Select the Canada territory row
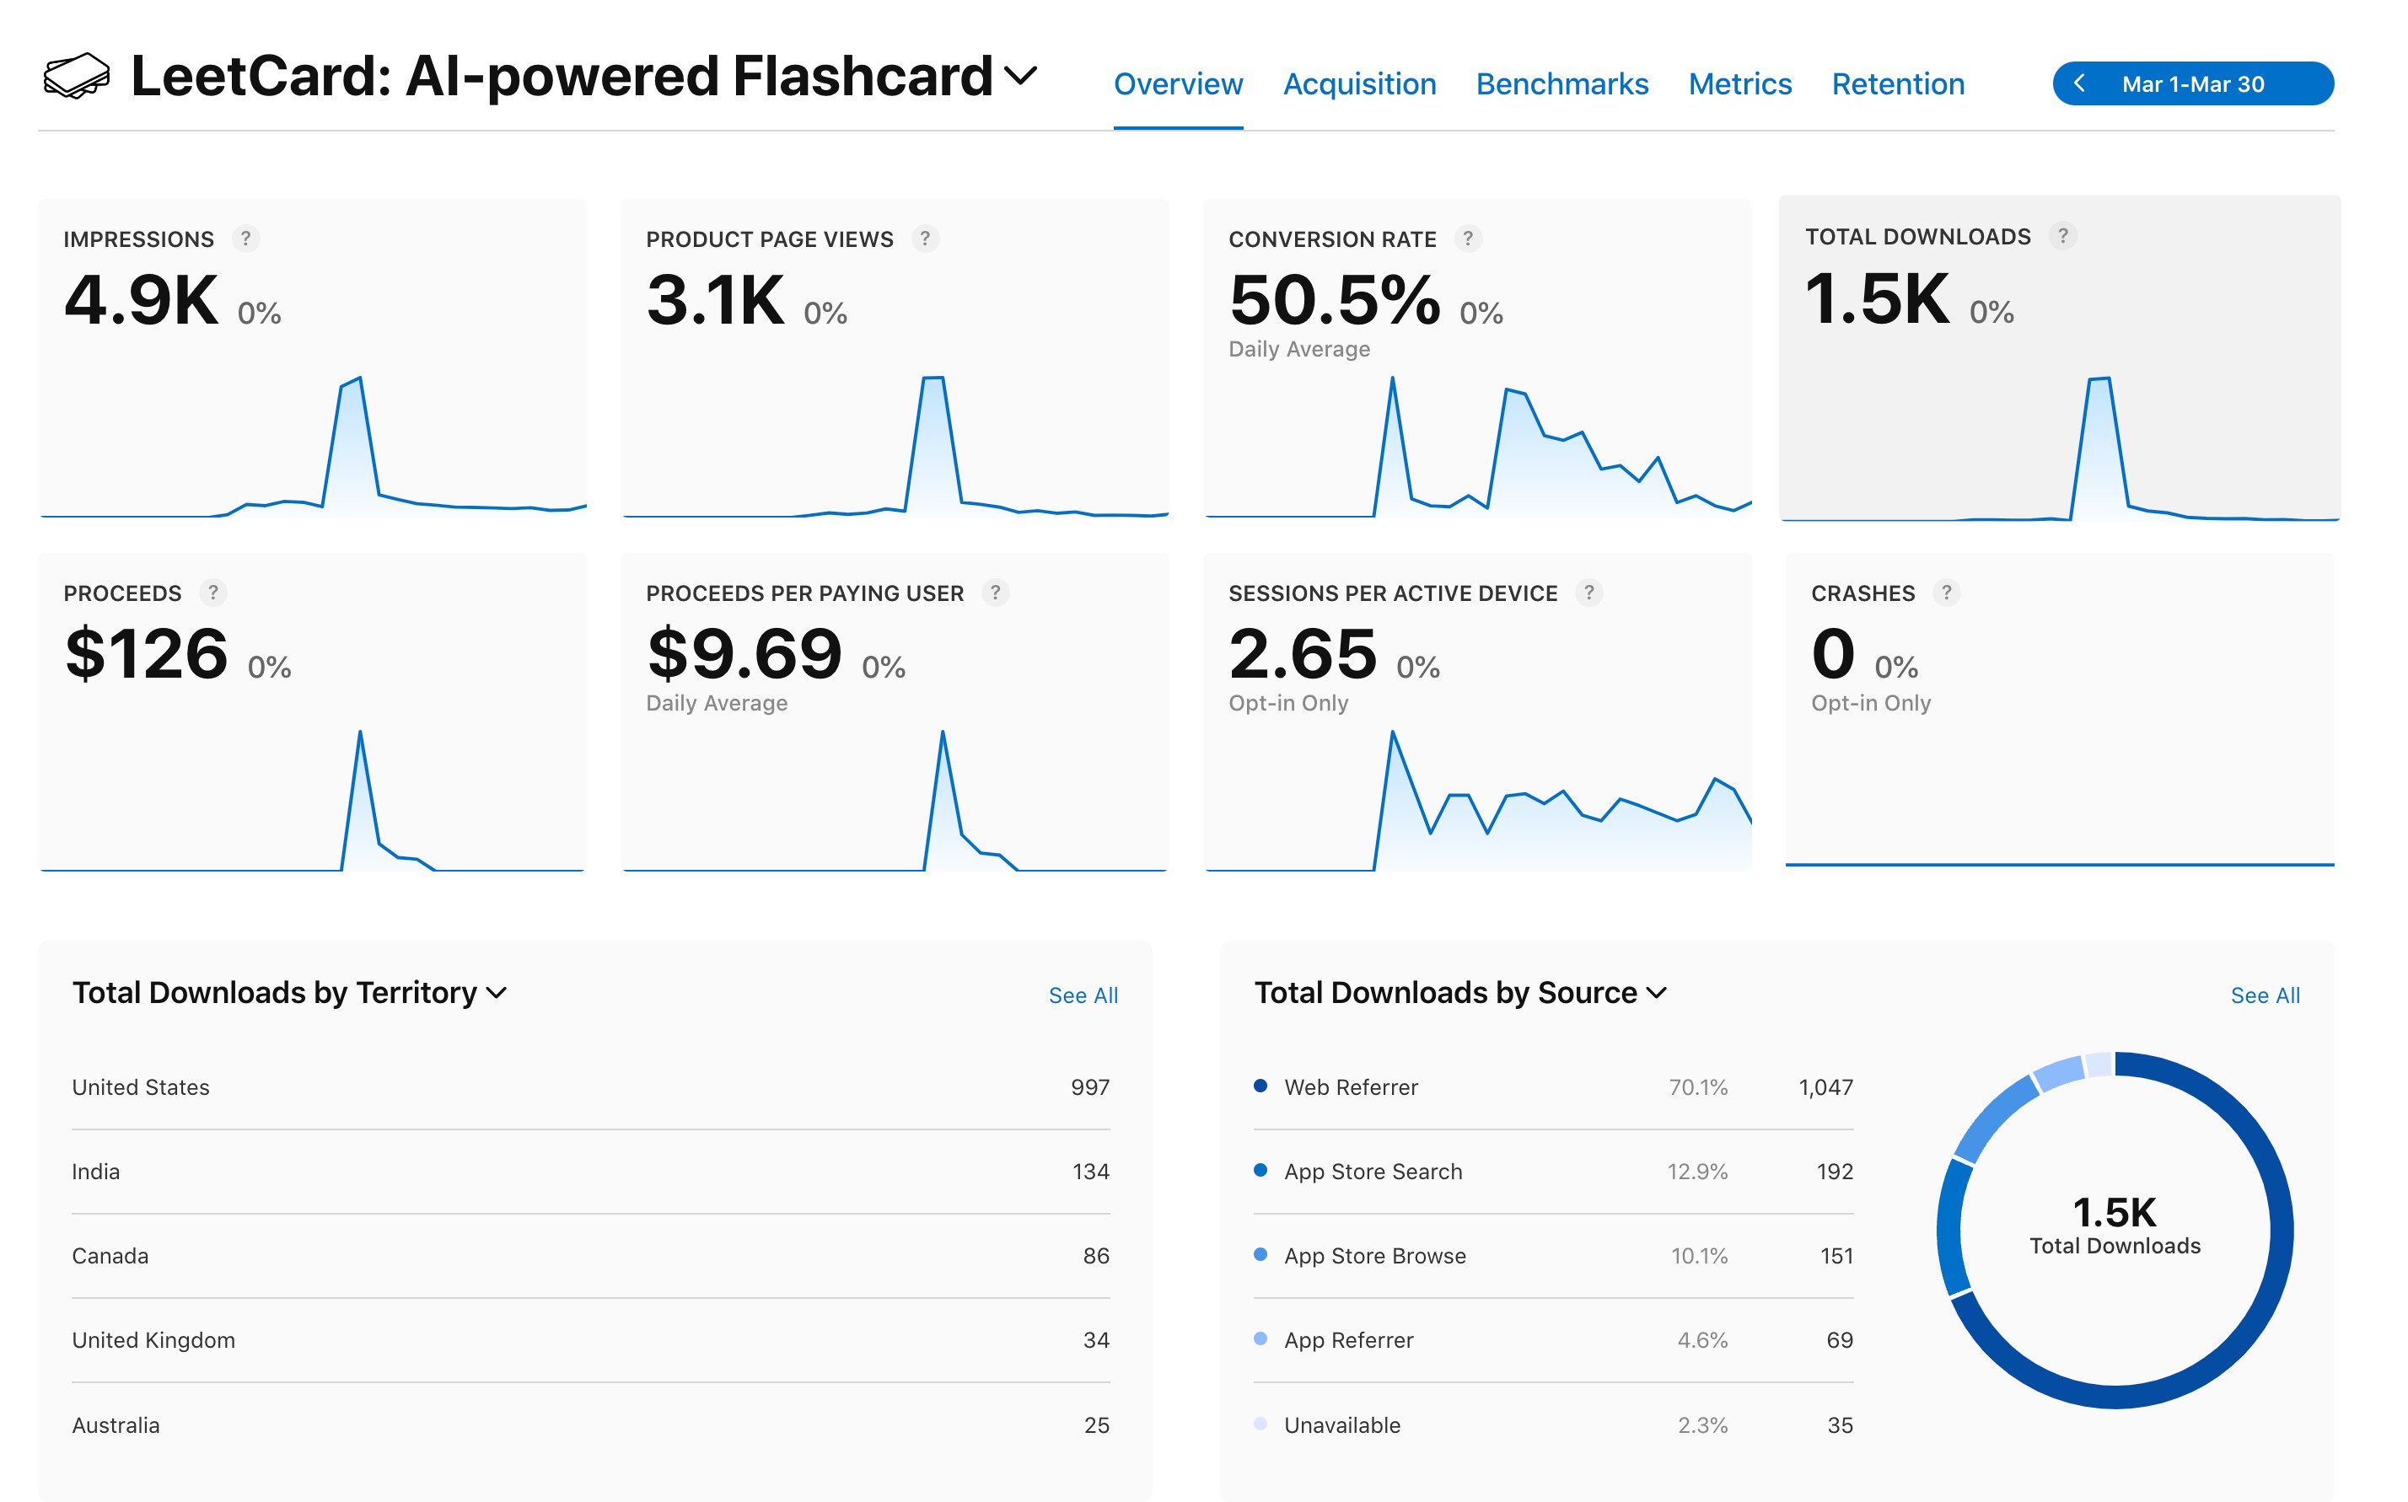This screenshot has width=2408, height=1502. (590, 1256)
